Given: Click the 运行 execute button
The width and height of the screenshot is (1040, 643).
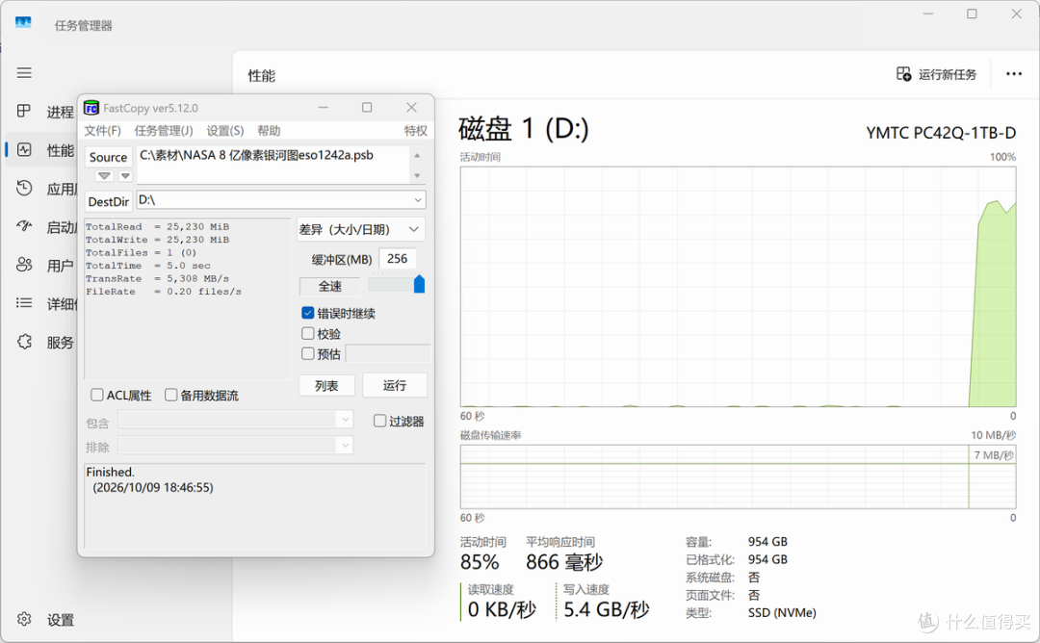Looking at the screenshot, I should point(395,385).
